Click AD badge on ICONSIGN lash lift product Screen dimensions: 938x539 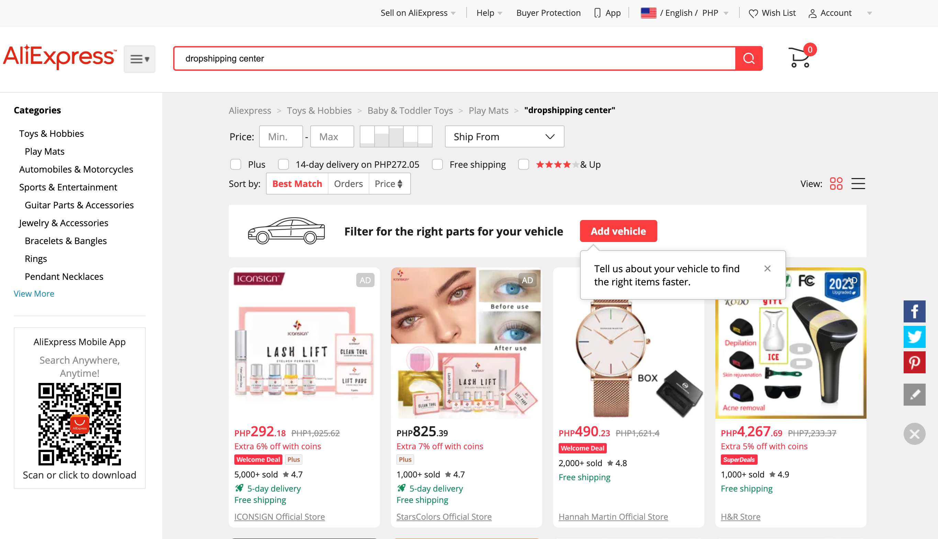(x=365, y=280)
